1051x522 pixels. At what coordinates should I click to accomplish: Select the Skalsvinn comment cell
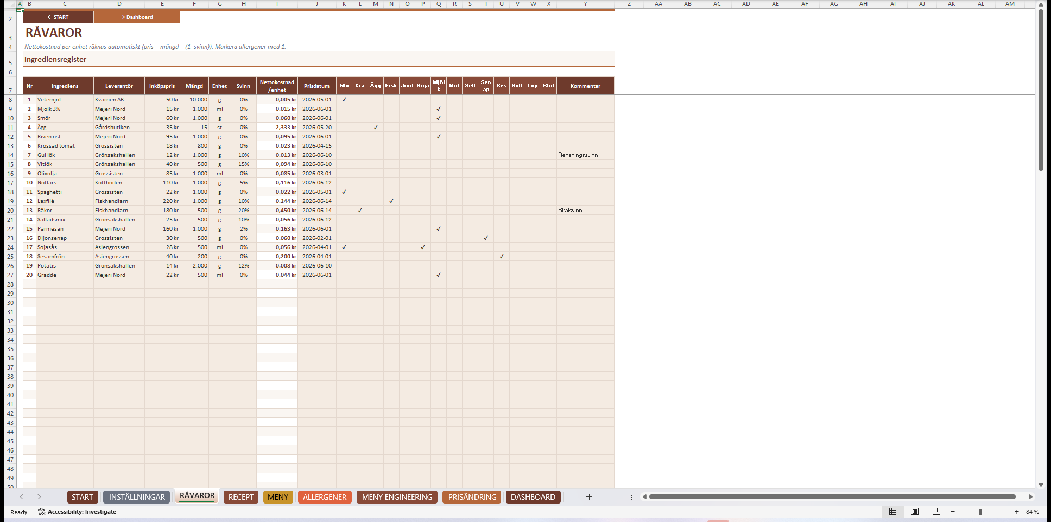[585, 211]
